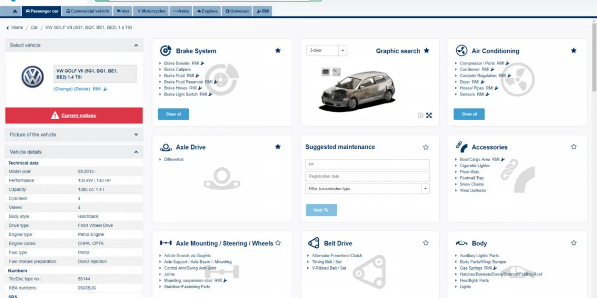Open the RMI tab
The width and height of the screenshot is (597, 298).
pyautogui.click(x=263, y=12)
